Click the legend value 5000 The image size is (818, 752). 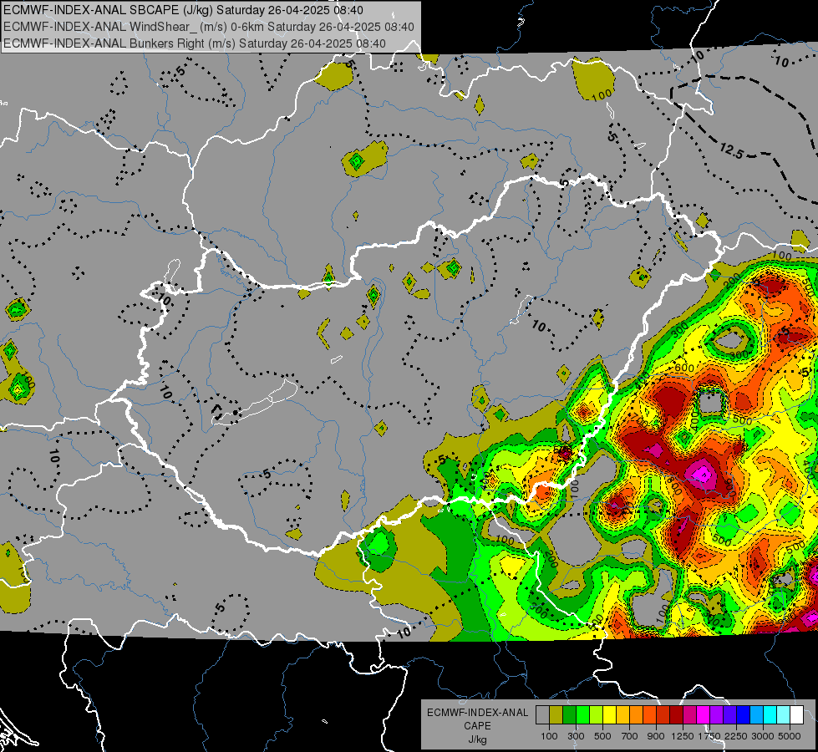pos(790,736)
